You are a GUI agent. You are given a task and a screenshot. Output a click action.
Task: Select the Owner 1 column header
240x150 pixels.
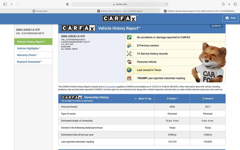coord(172,98)
